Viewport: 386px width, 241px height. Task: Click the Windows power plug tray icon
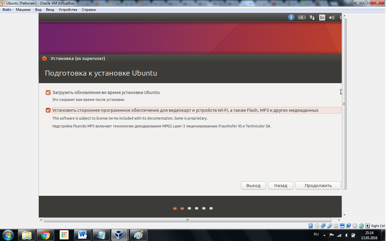pos(353,235)
